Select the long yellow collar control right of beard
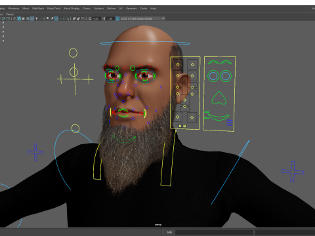 pos(168,158)
